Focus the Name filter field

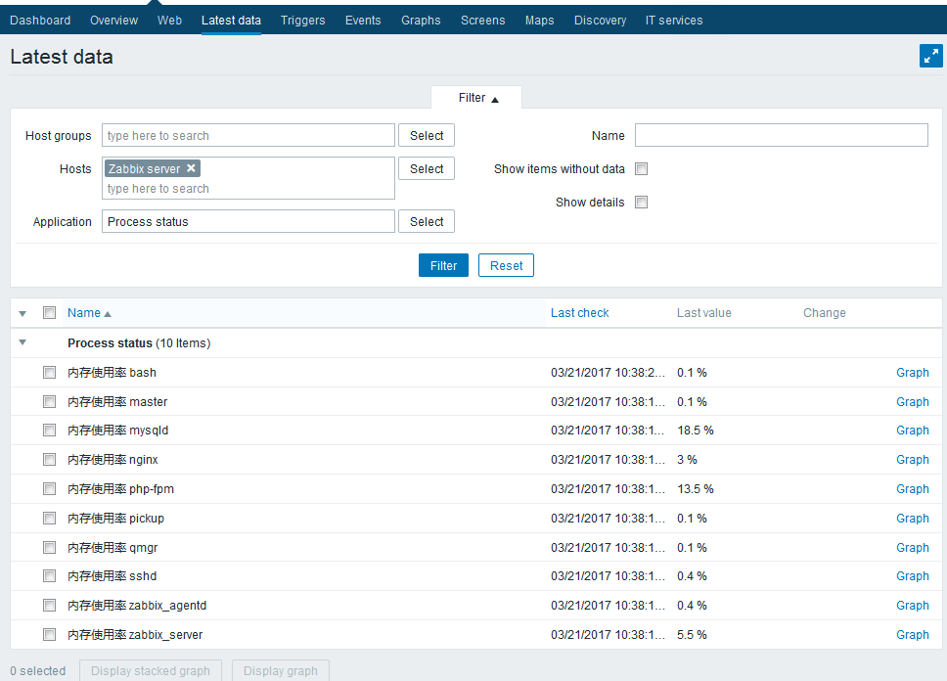coord(781,135)
